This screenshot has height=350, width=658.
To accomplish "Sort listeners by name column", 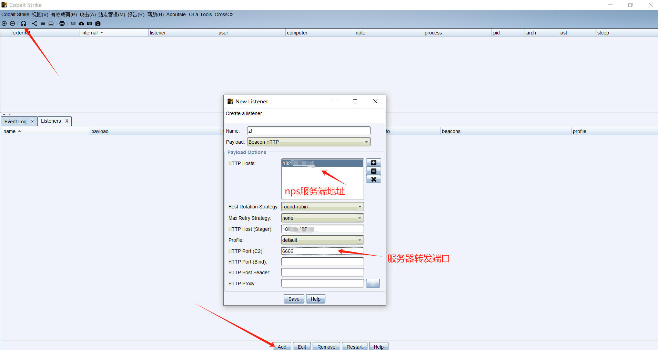I will (x=46, y=131).
